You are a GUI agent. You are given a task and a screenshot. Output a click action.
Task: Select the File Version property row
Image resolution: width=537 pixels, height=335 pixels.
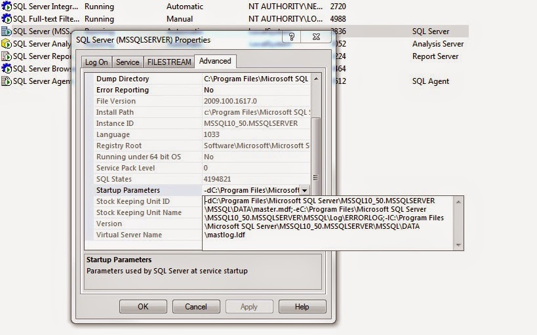point(202,101)
